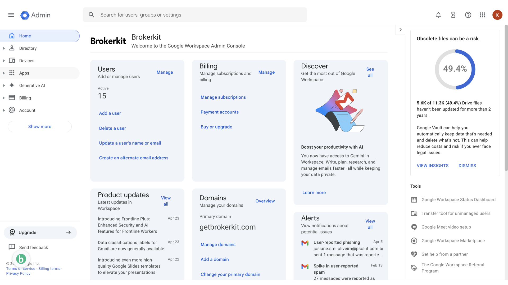Click the Apps grid icon in sidebar
508x285 pixels.
click(12, 73)
